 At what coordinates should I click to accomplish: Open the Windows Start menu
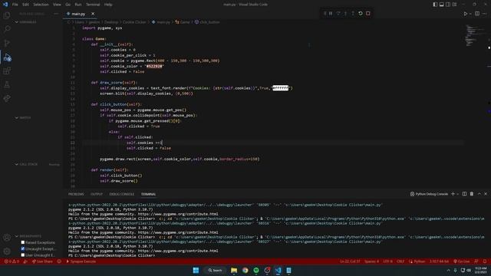[196, 270]
